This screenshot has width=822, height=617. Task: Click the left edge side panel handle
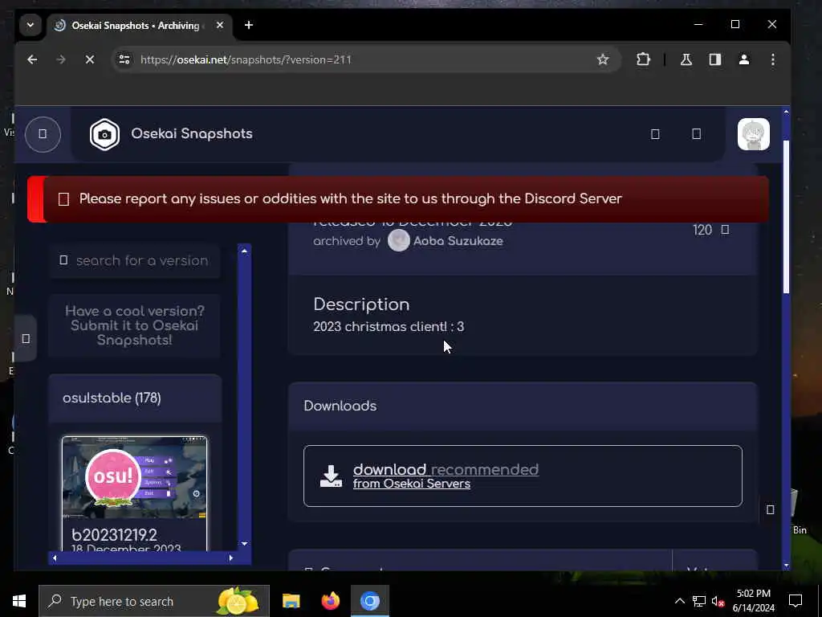[x=26, y=338]
